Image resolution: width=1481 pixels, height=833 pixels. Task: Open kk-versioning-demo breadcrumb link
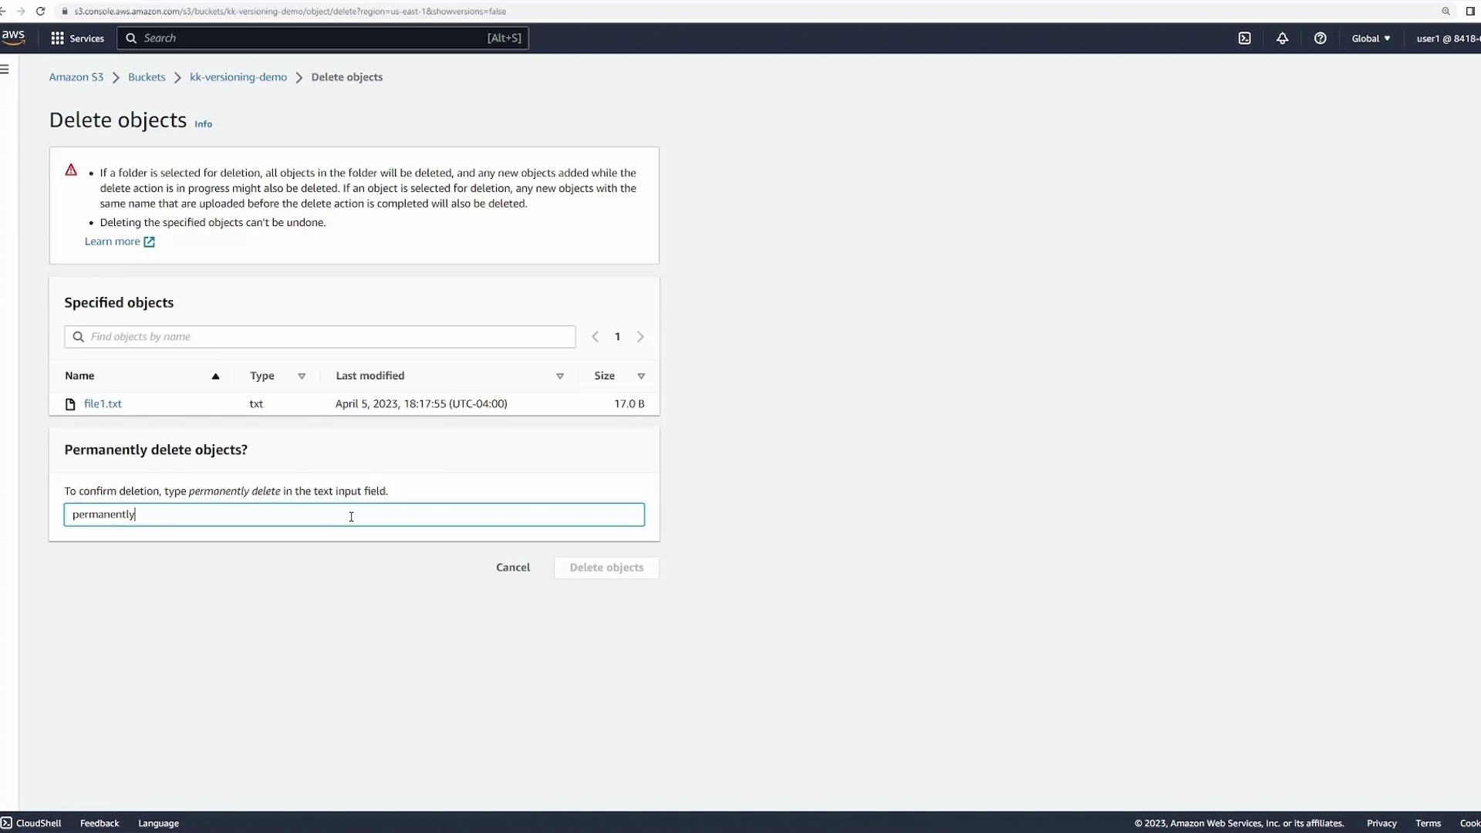(238, 77)
